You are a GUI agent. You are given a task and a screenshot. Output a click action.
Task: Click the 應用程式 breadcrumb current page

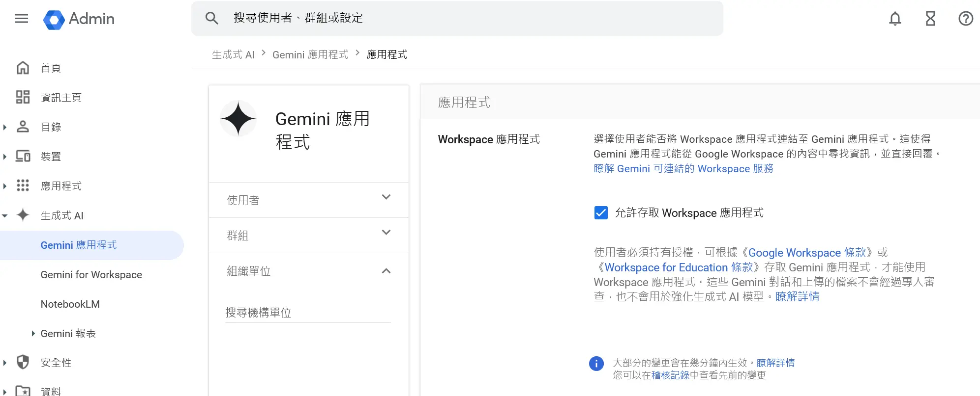(x=387, y=54)
